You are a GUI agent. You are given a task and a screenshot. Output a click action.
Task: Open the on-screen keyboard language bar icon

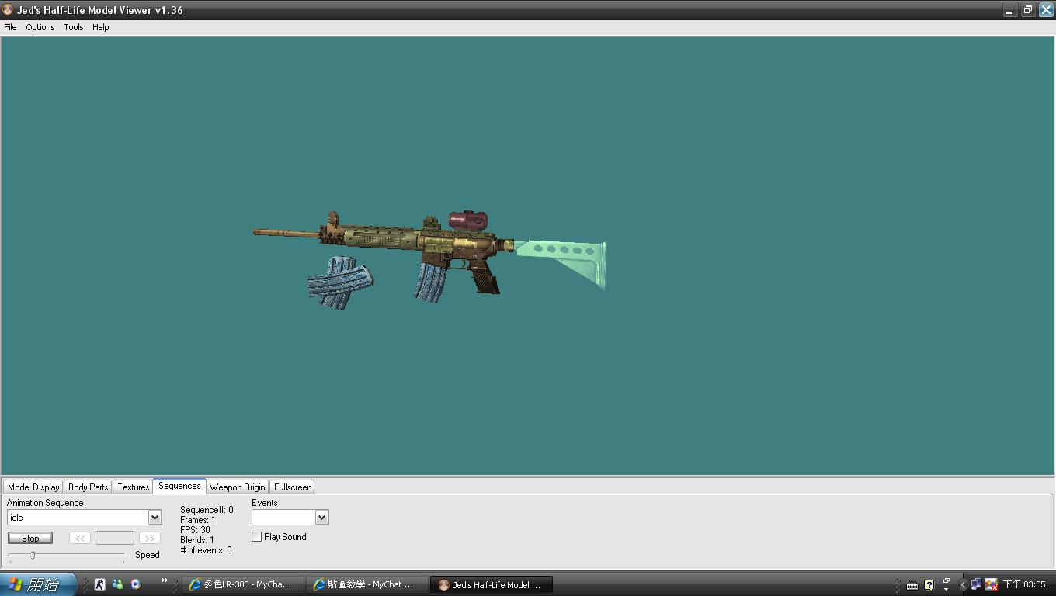point(912,585)
